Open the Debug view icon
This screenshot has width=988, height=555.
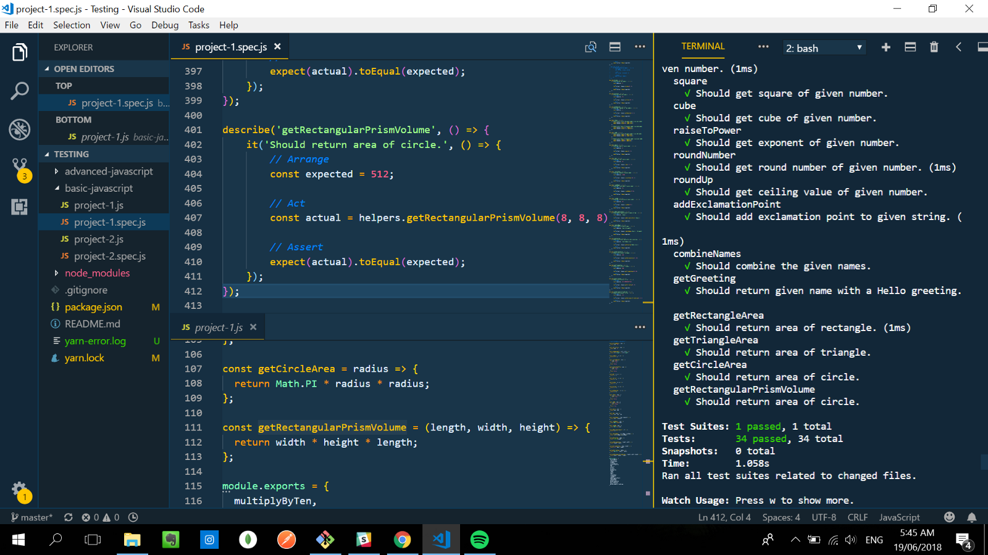pyautogui.click(x=20, y=129)
